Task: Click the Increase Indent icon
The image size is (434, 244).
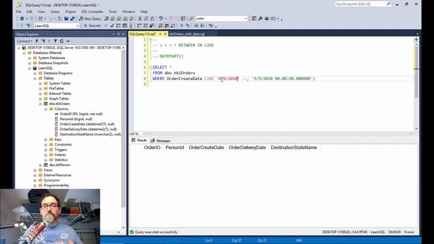Action: (x=202, y=26)
